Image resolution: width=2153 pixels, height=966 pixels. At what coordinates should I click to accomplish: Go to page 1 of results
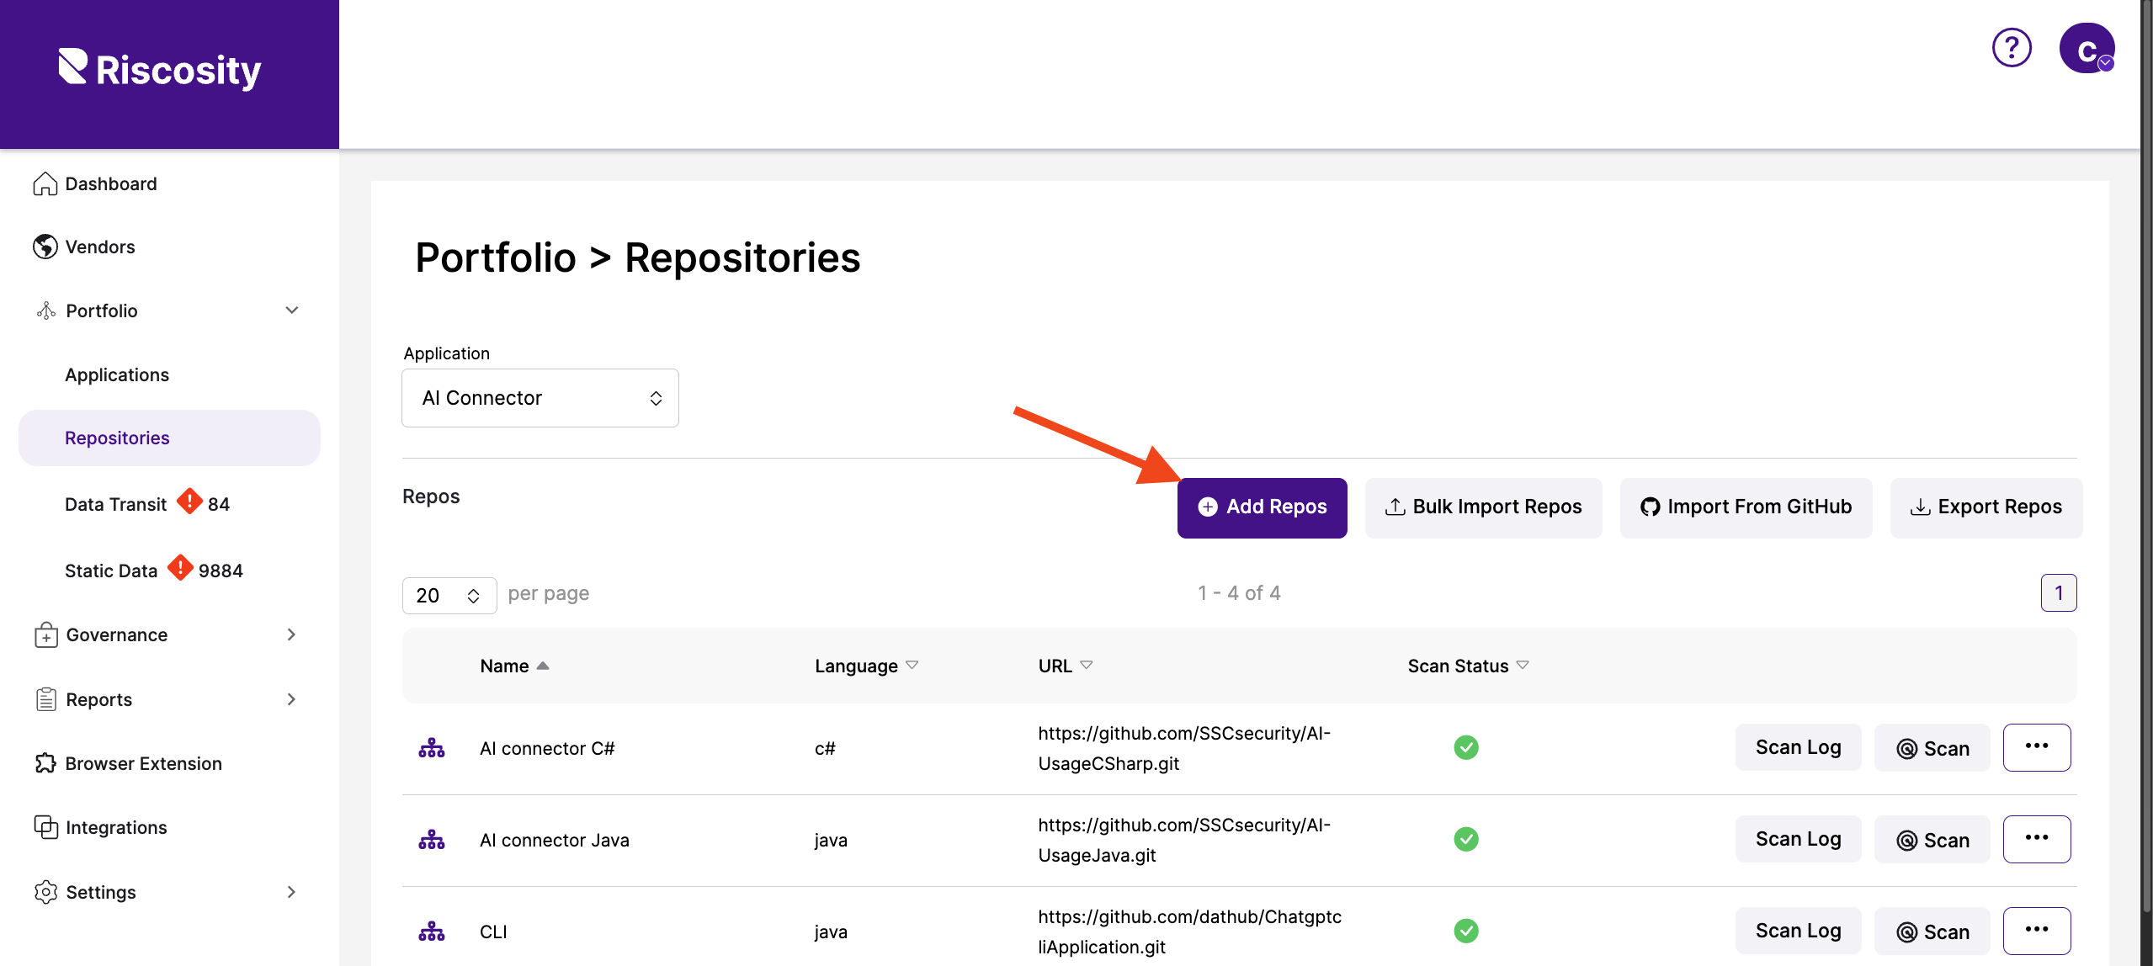point(2059,593)
